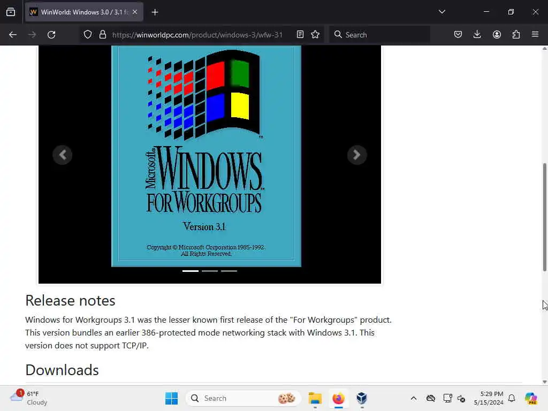Click the Windows for Workgroups splash image

pyautogui.click(x=206, y=156)
